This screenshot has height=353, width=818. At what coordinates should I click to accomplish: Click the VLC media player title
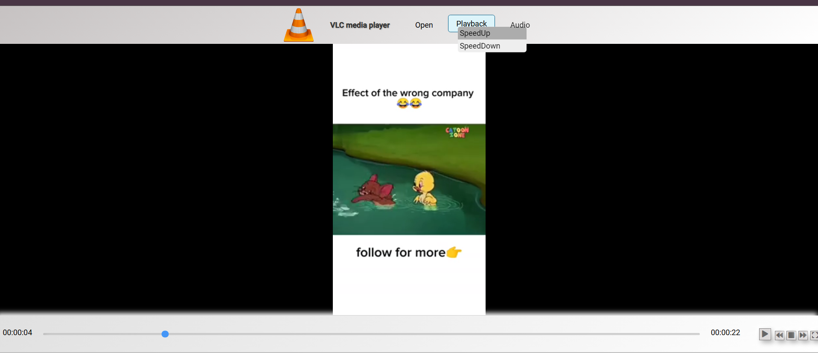tap(360, 25)
